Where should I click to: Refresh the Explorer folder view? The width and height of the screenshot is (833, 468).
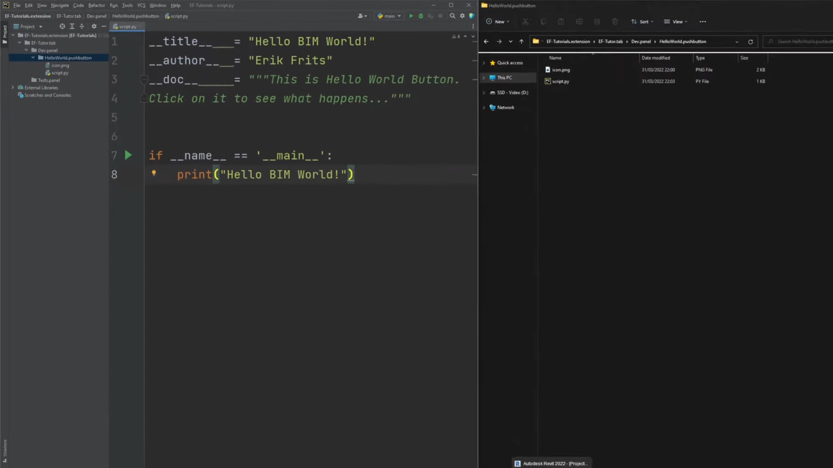[751, 42]
